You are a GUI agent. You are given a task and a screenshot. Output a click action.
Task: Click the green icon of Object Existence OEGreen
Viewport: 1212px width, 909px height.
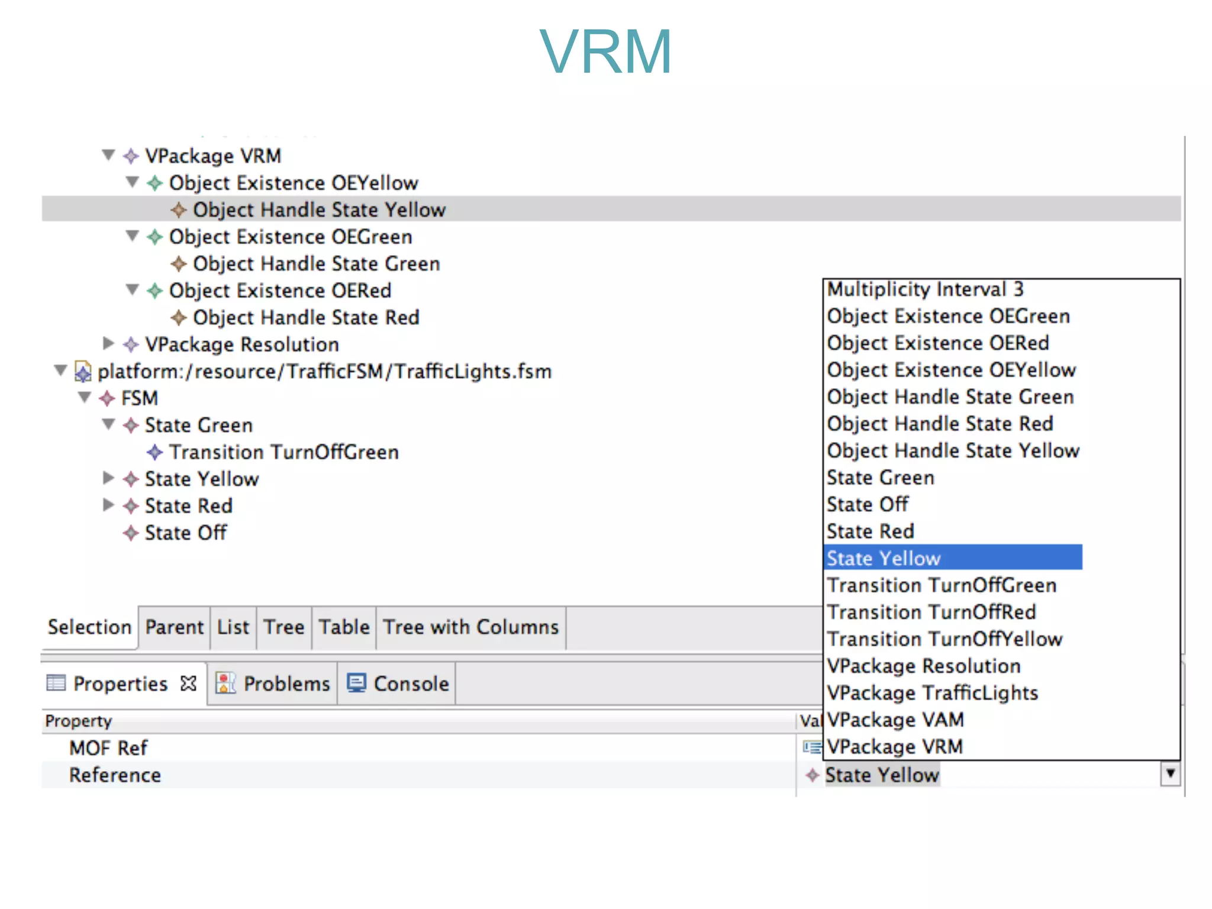pyautogui.click(x=154, y=237)
